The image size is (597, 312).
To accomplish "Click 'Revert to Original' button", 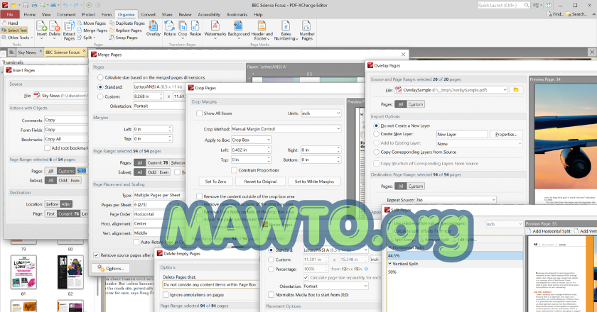I will pyautogui.click(x=260, y=182).
